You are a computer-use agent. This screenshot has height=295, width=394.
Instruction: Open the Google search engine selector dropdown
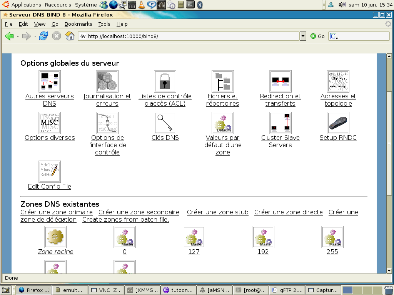click(x=334, y=36)
